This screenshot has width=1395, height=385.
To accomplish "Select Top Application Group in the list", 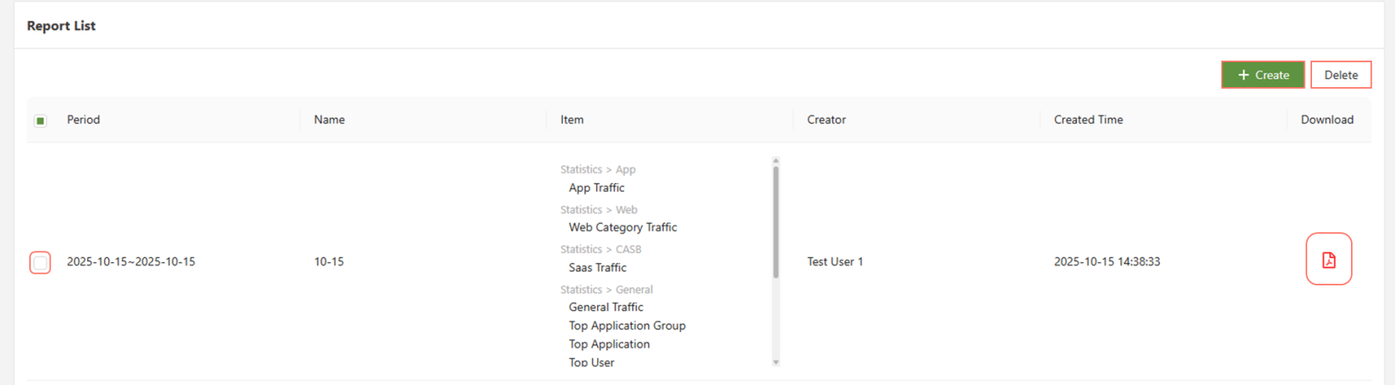I will (627, 325).
